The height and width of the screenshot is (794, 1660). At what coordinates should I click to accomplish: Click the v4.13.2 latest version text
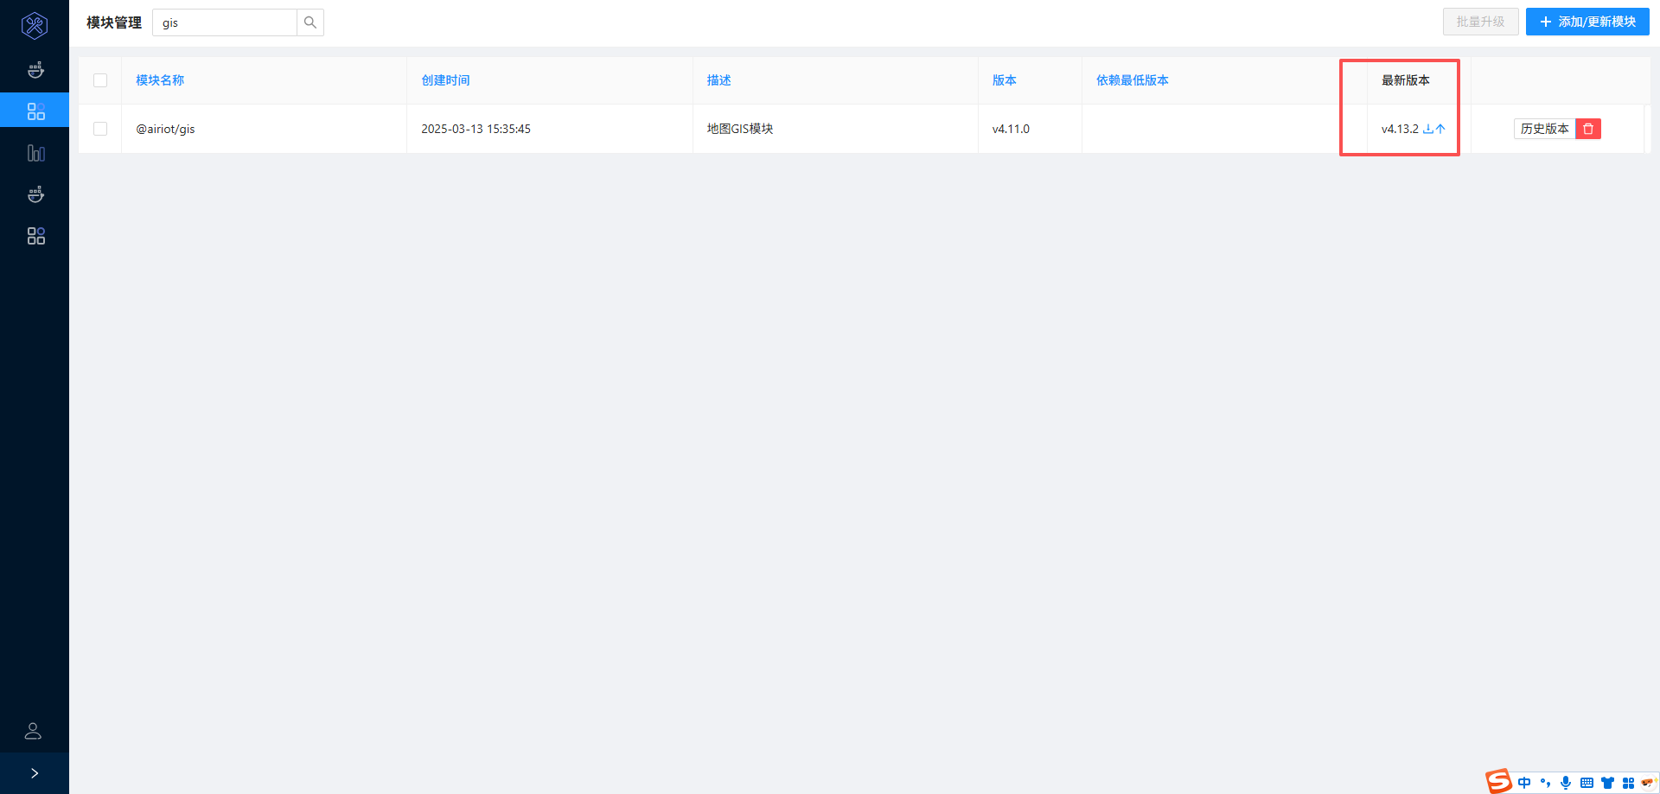1400,129
